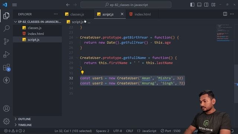Open the Search view in activity bar
The height and width of the screenshot is (134, 238).
6,28
